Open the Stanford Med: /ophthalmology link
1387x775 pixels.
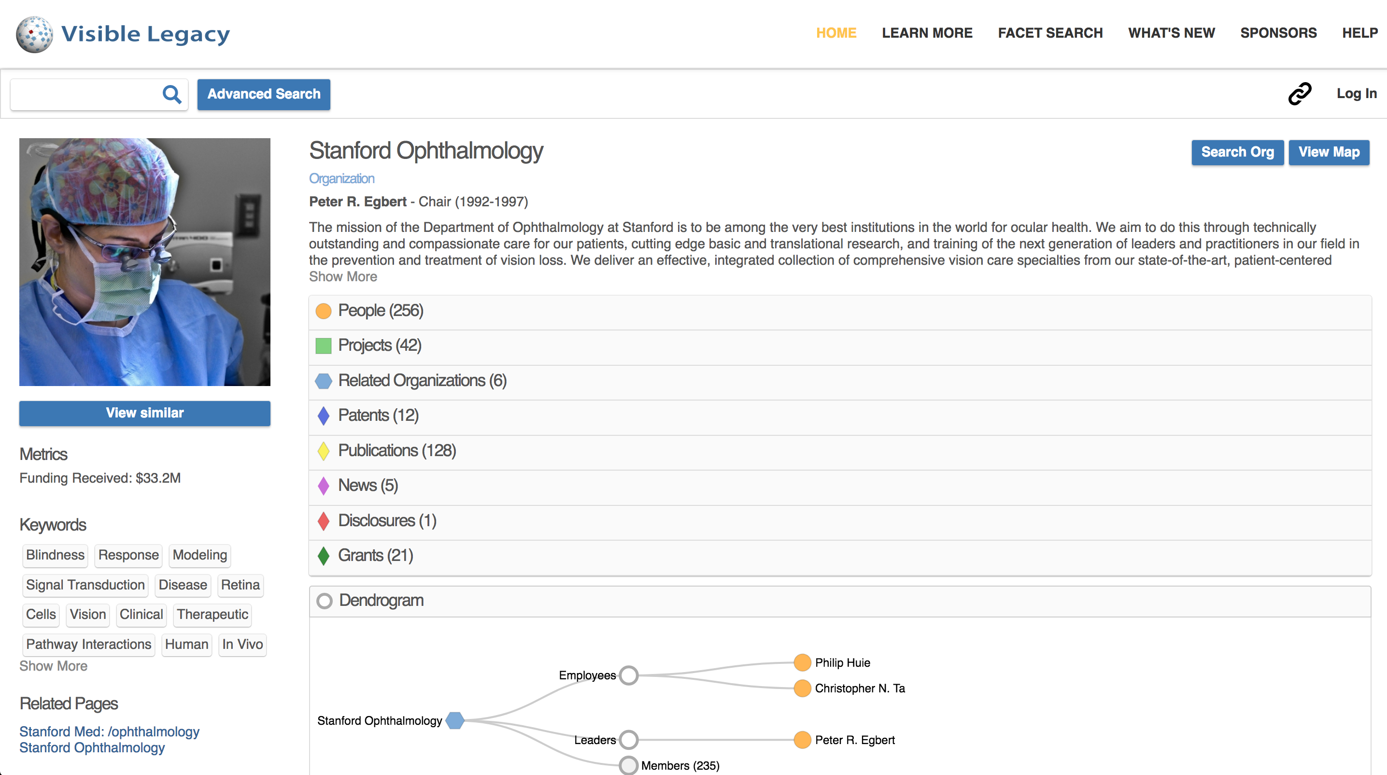point(109,732)
